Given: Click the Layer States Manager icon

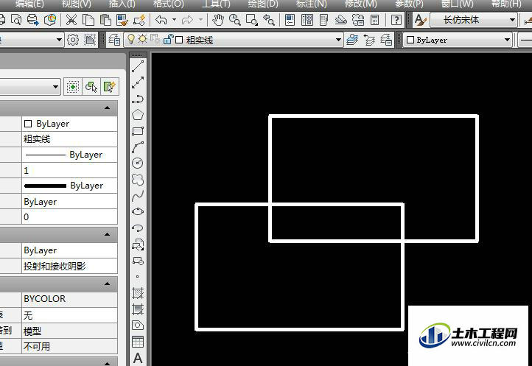Looking at the screenshot, I should (386, 40).
